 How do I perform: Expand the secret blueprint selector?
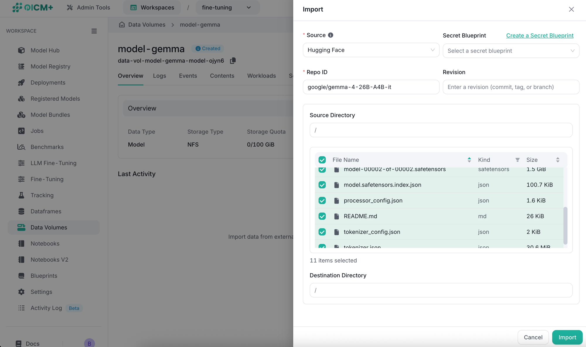511,51
